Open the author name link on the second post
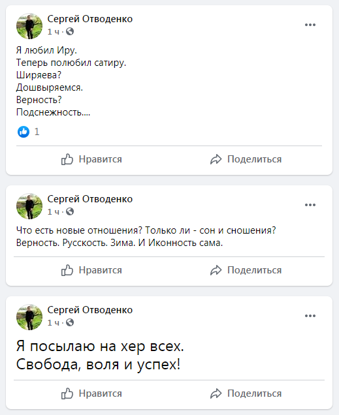Image resolution: width=339 pixels, height=415 pixels. (x=89, y=199)
